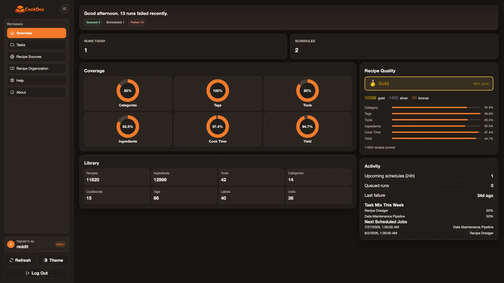Click the Ingredients 12999 library card
The height and width of the screenshot is (283, 504).
click(184, 177)
